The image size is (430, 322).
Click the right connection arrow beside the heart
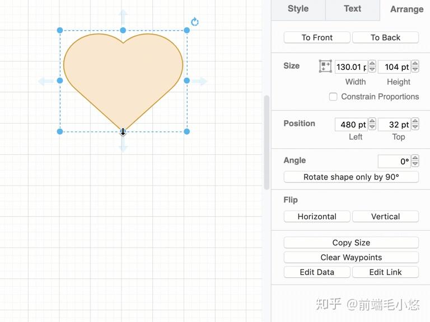[200, 81]
